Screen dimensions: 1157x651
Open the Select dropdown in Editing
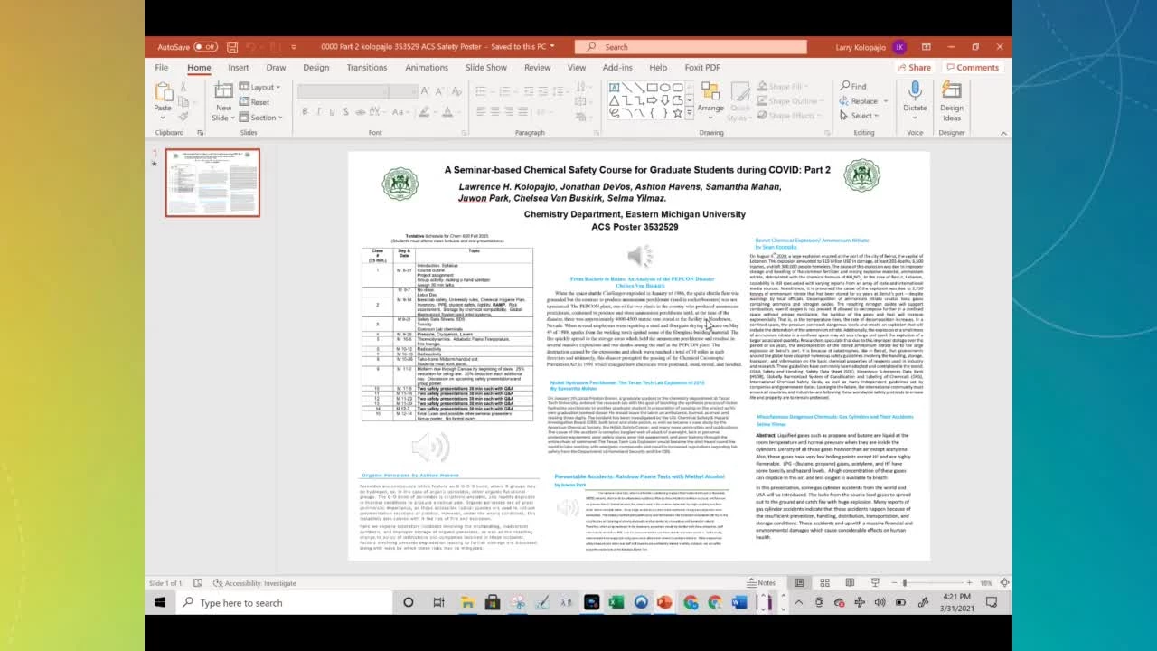[x=861, y=116]
